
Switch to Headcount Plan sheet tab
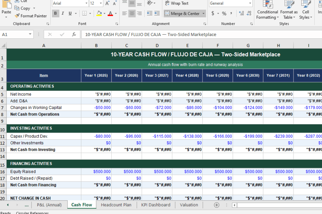pyautogui.click(x=116, y=205)
